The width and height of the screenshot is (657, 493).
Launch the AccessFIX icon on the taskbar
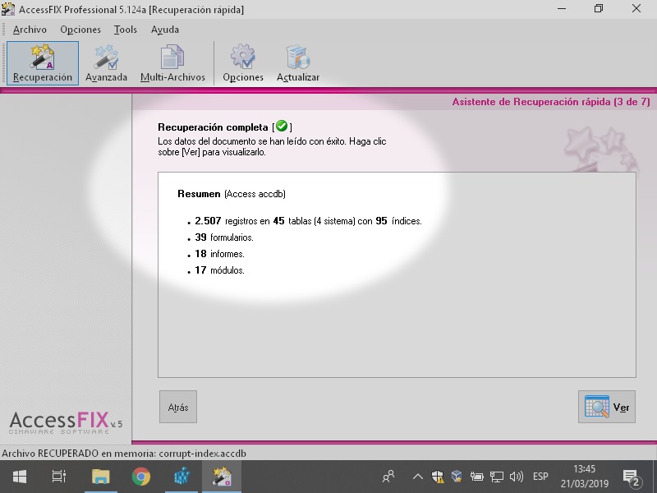222,476
